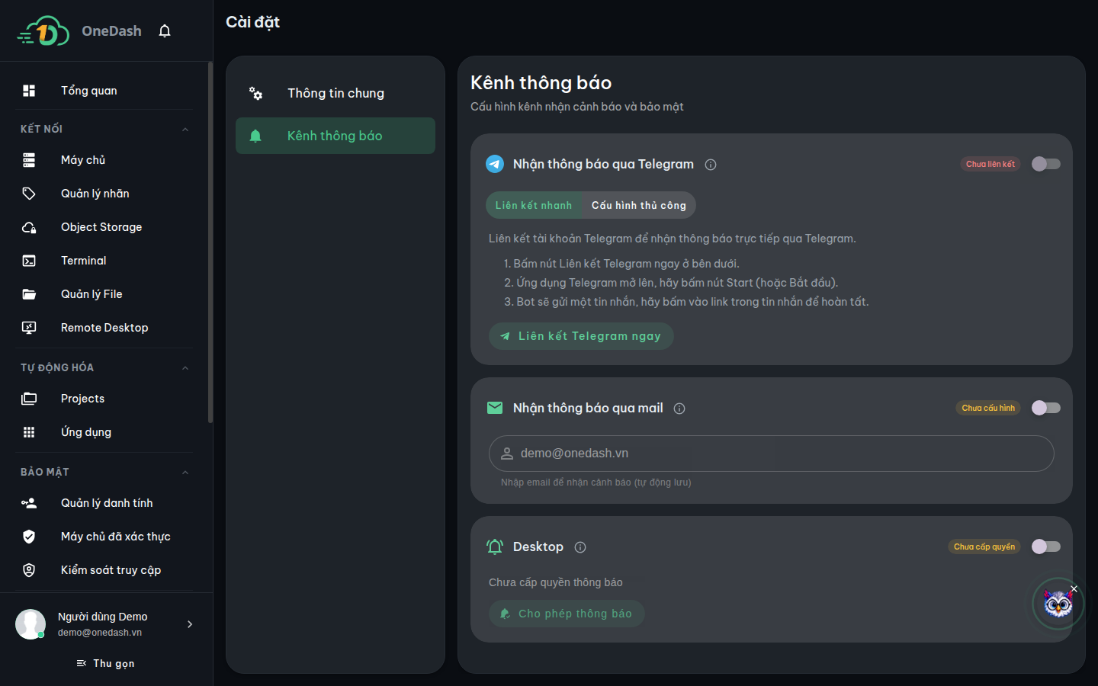Click the sidebar vertical scrollbar
This screenshot has height=686, width=1098.
210,242
